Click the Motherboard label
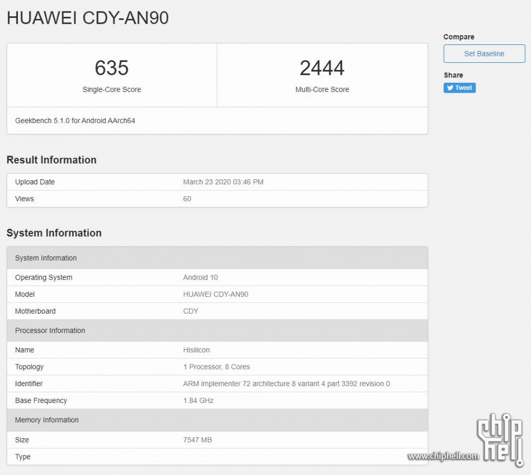 pos(35,311)
